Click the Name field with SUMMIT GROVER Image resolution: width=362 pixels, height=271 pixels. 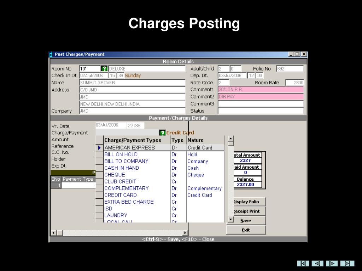(132, 83)
